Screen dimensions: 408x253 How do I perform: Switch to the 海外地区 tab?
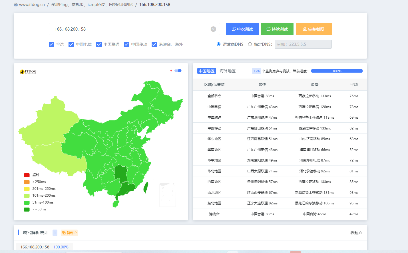tap(228, 71)
